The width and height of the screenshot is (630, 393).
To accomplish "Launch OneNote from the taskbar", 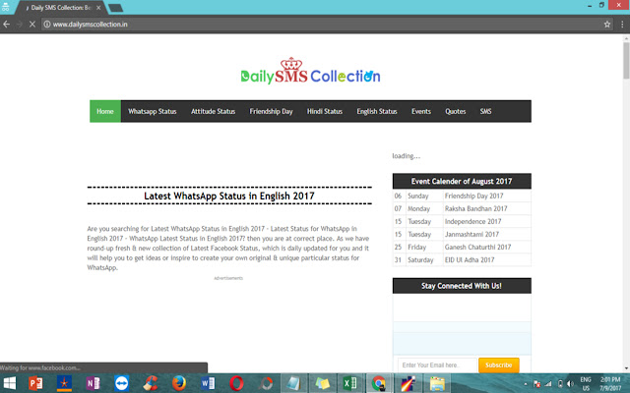I will click(x=93, y=383).
